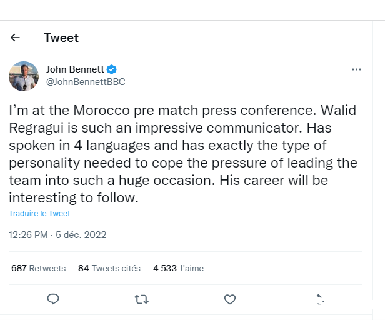385x320 pixels.
Task: Open the tweet's more options menu
Action: [356, 69]
